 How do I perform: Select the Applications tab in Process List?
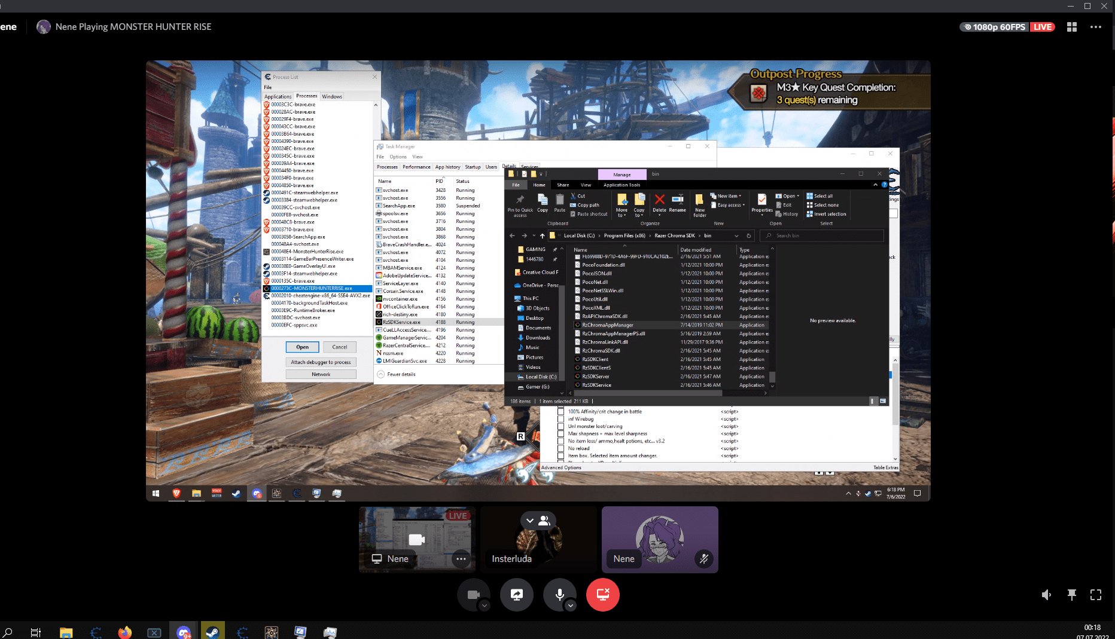point(278,96)
